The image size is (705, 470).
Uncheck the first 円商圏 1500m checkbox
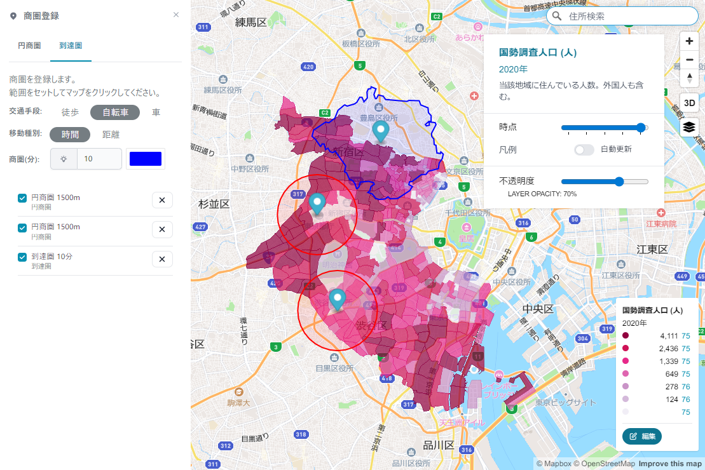[22, 198]
